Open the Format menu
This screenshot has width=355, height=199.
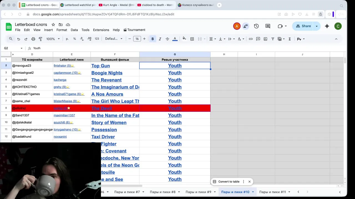62,30
